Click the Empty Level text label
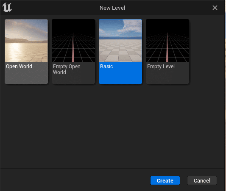The width and height of the screenshot is (226, 191). (x=161, y=66)
